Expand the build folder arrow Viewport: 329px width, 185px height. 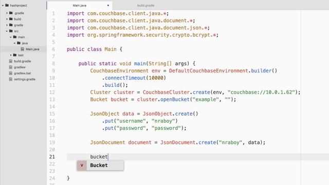pyautogui.click(x=7, y=19)
